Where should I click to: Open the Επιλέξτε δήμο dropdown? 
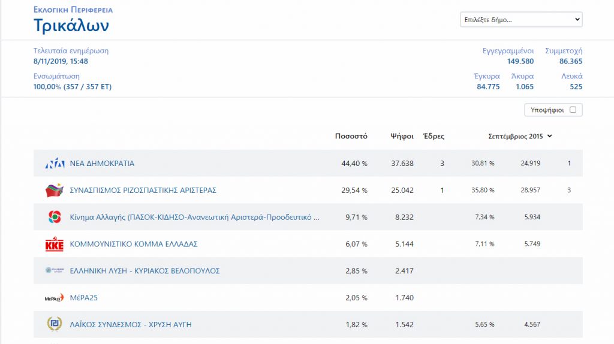coord(521,20)
